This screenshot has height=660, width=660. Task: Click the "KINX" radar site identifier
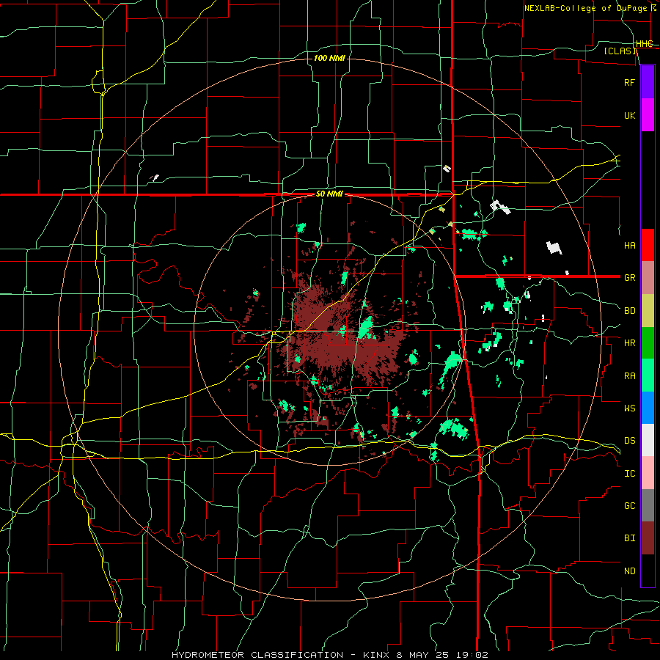376,655
